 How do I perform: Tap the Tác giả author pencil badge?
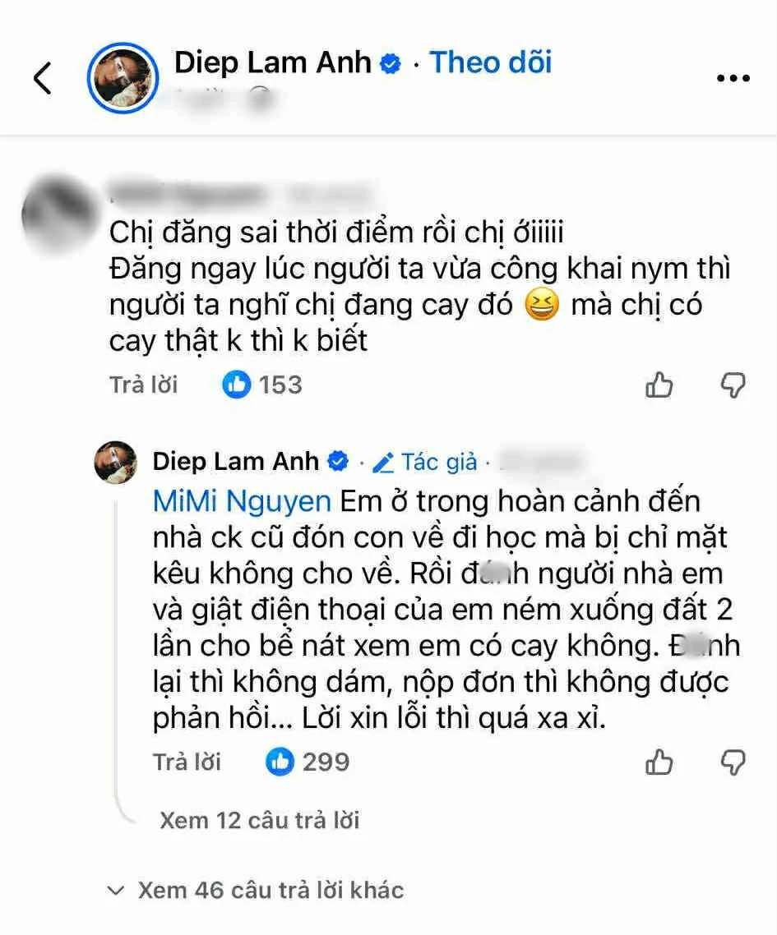point(425,462)
